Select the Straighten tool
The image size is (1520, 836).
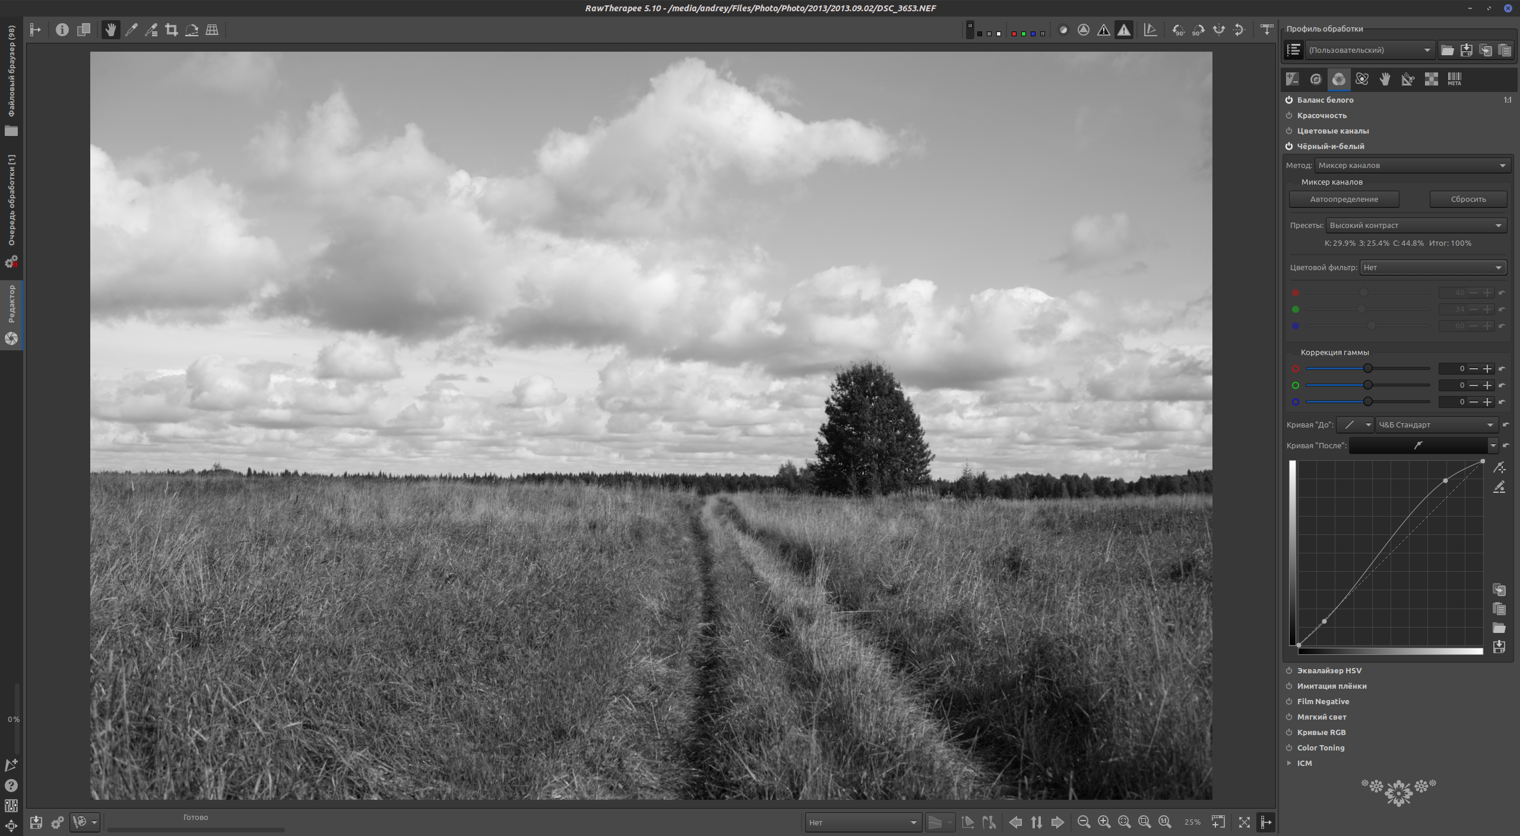click(x=192, y=30)
